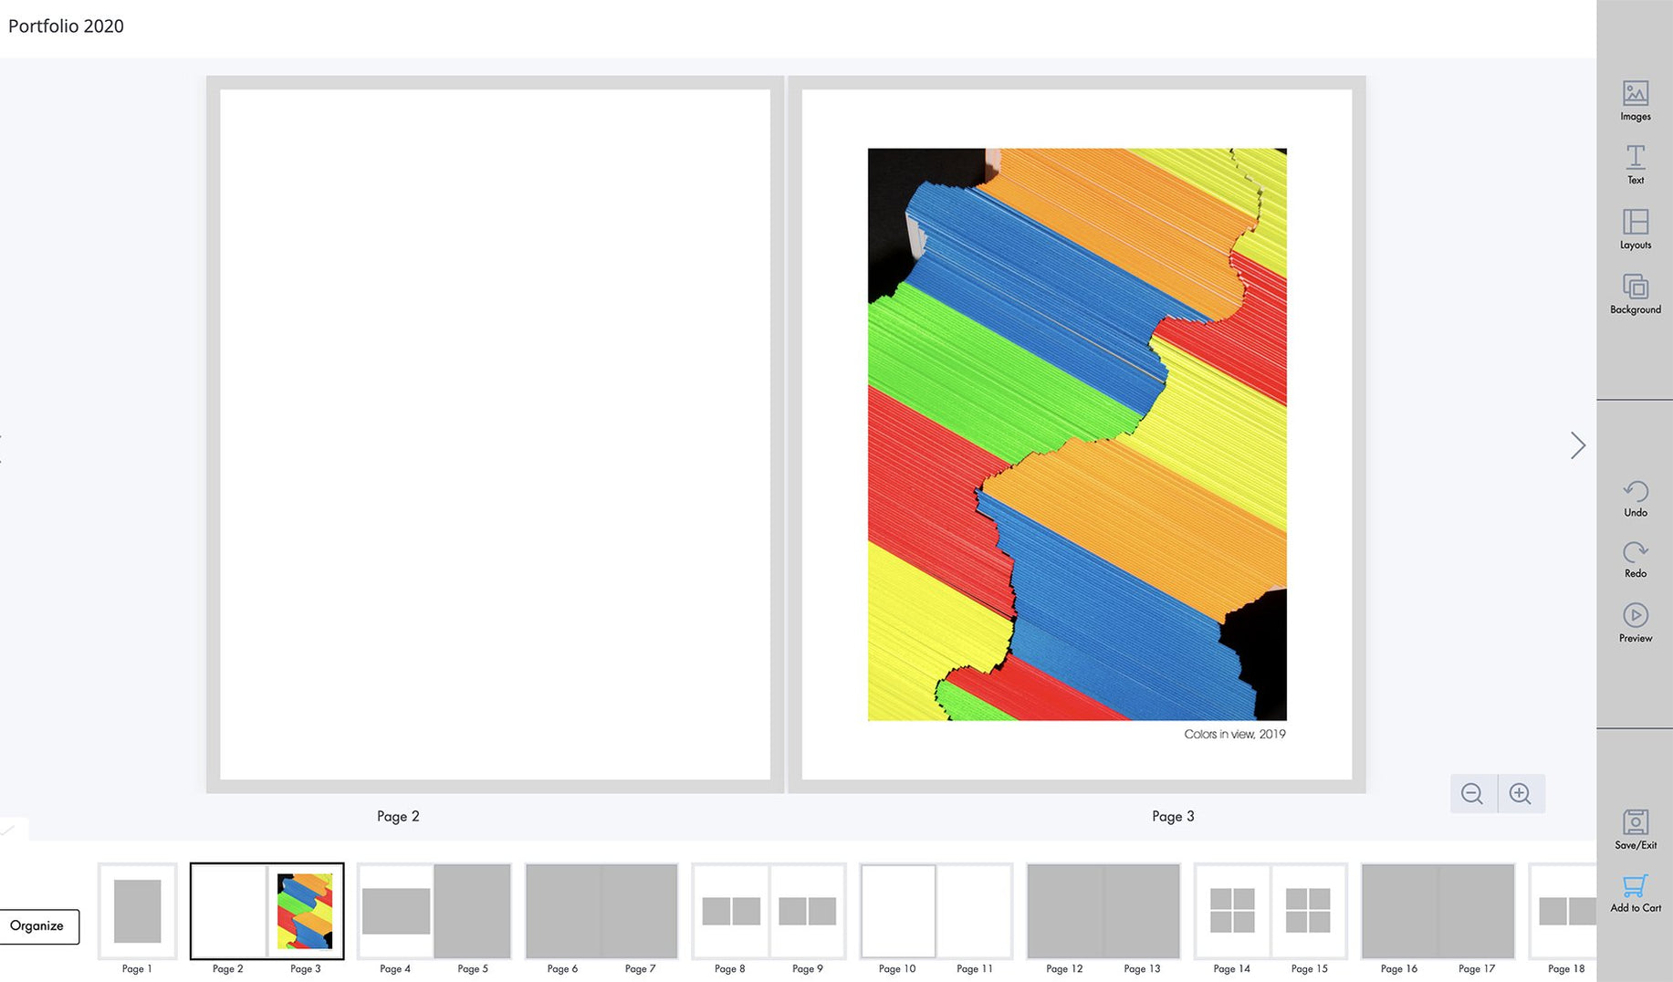1673x982 pixels.
Task: Click the colorful paper photo on Page 3
Action: point(1077,434)
